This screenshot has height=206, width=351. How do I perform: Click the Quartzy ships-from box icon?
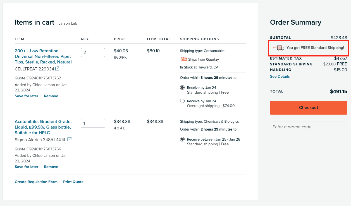click(x=184, y=59)
